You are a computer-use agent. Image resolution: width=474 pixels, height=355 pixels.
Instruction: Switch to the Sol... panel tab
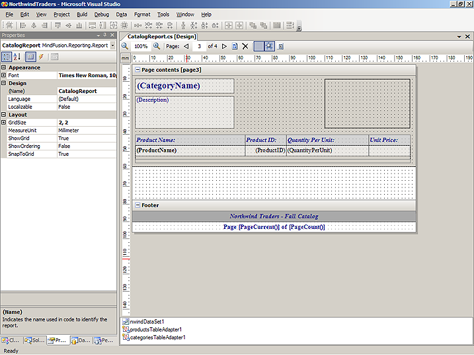(35, 340)
